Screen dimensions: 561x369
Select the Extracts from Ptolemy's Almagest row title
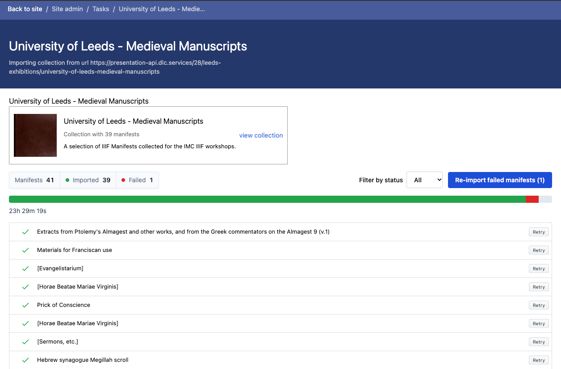(183, 232)
